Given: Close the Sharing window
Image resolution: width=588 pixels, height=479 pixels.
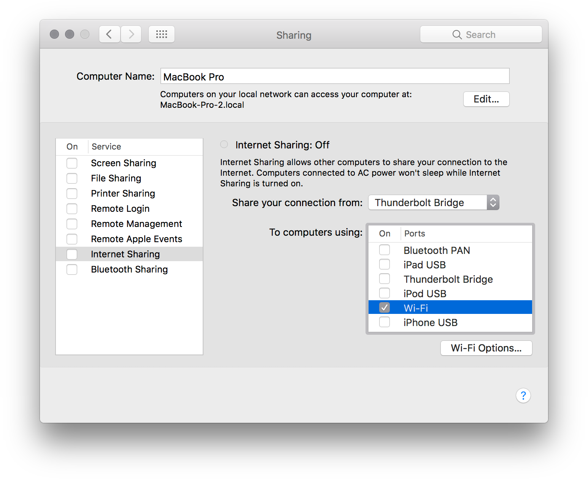Looking at the screenshot, I should click(x=54, y=34).
